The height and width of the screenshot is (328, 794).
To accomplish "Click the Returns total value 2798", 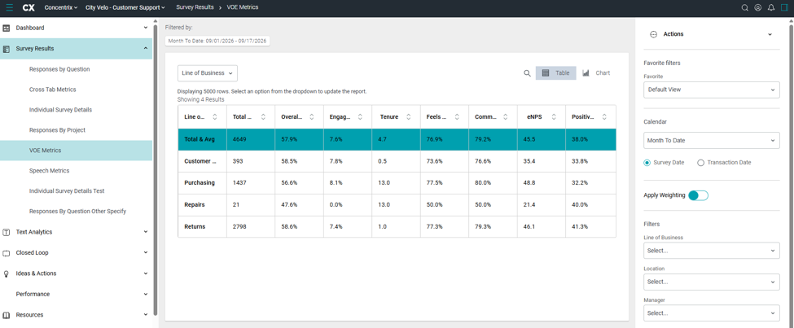I will (x=239, y=227).
